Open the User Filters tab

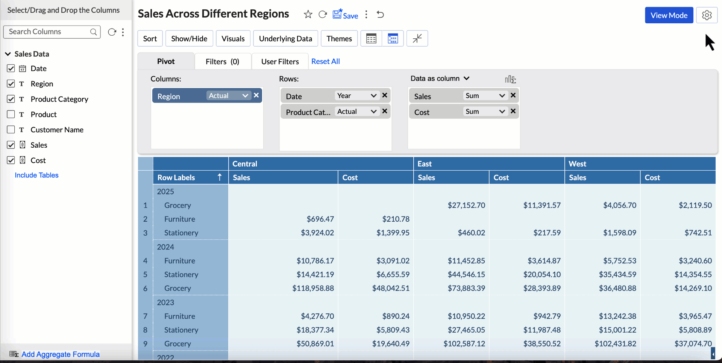pos(280,62)
